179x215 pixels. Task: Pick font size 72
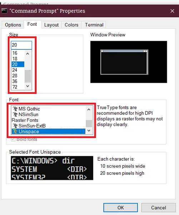(18, 87)
